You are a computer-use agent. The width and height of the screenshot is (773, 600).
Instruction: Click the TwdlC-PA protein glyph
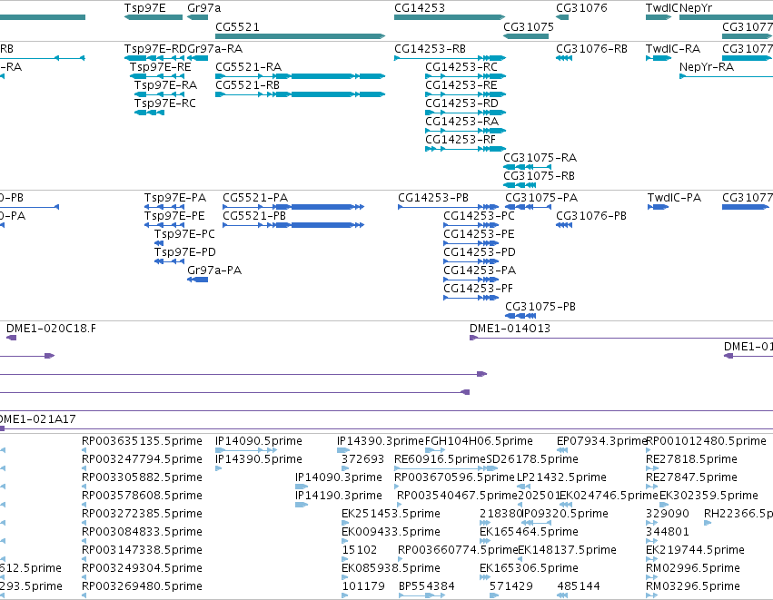[658, 207]
